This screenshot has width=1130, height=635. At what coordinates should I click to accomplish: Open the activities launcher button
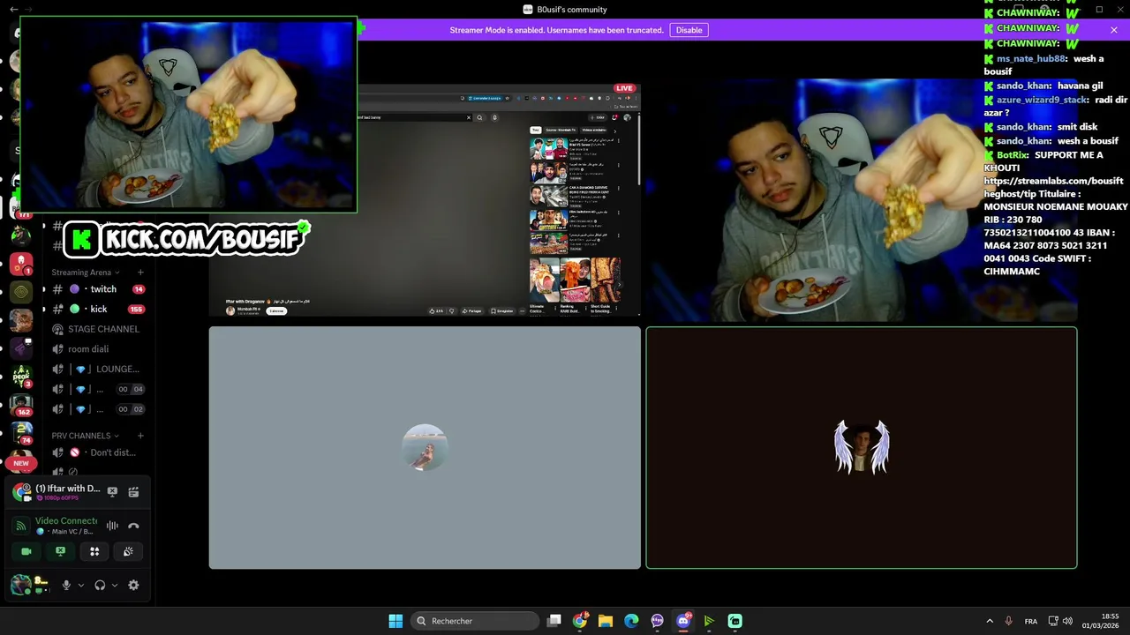click(94, 551)
